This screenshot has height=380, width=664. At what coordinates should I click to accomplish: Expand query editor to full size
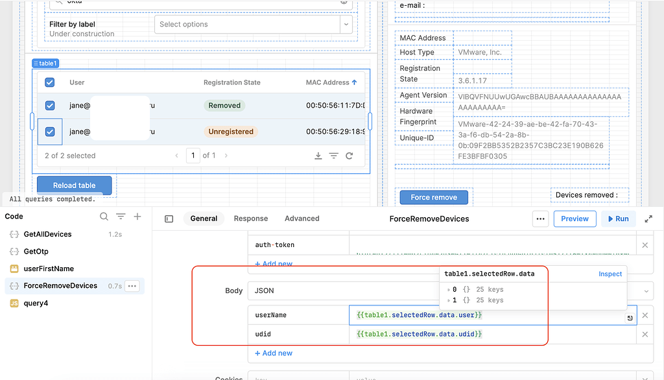[x=648, y=219]
